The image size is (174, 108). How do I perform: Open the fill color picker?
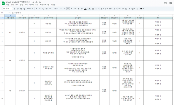pos(90,9)
